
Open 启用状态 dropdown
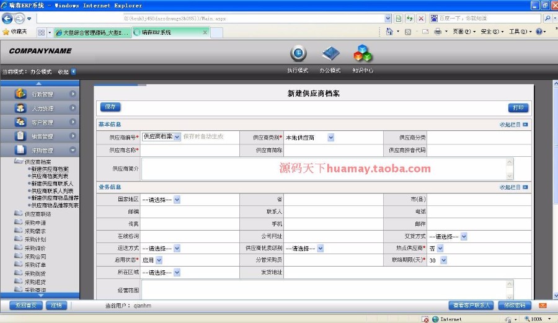159,260
